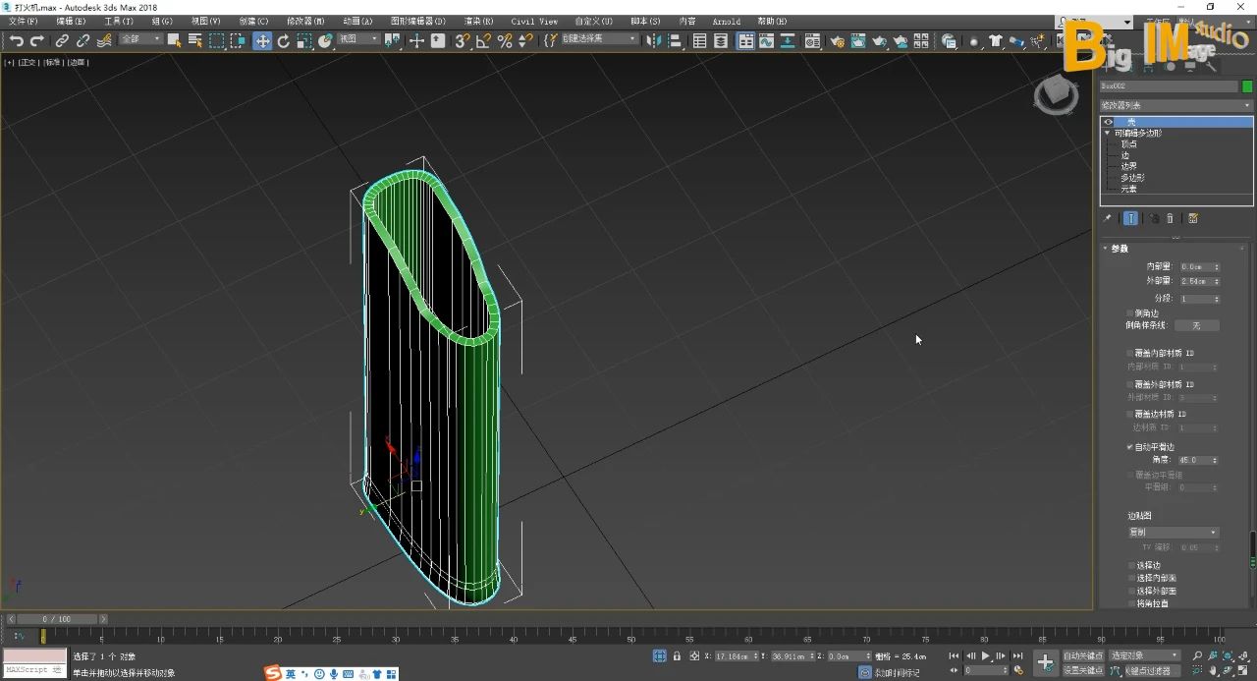Open the Curve Editor icon
The width and height of the screenshot is (1257, 681).
766,40
